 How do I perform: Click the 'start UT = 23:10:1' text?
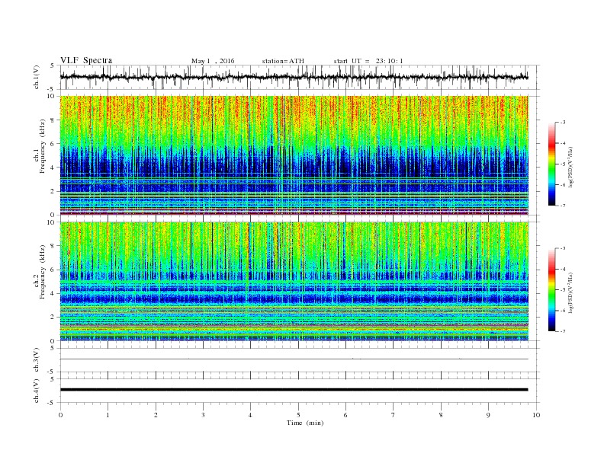(x=368, y=61)
